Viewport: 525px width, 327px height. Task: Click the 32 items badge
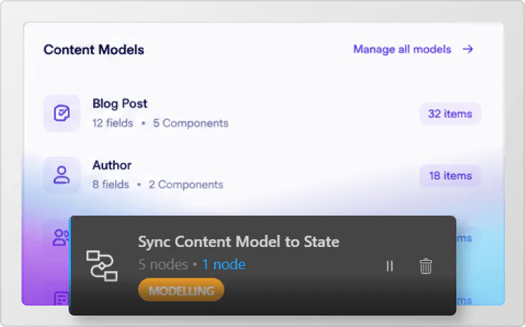(450, 114)
